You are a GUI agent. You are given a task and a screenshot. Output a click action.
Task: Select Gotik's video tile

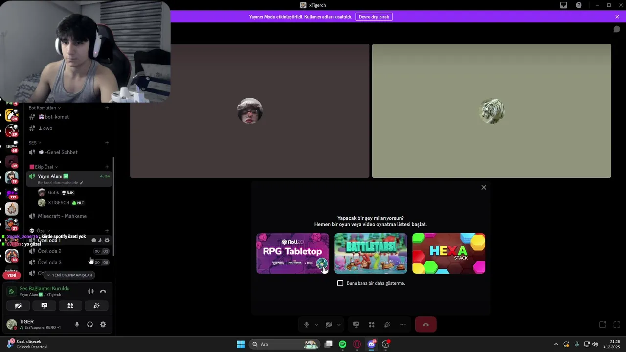coord(249,111)
